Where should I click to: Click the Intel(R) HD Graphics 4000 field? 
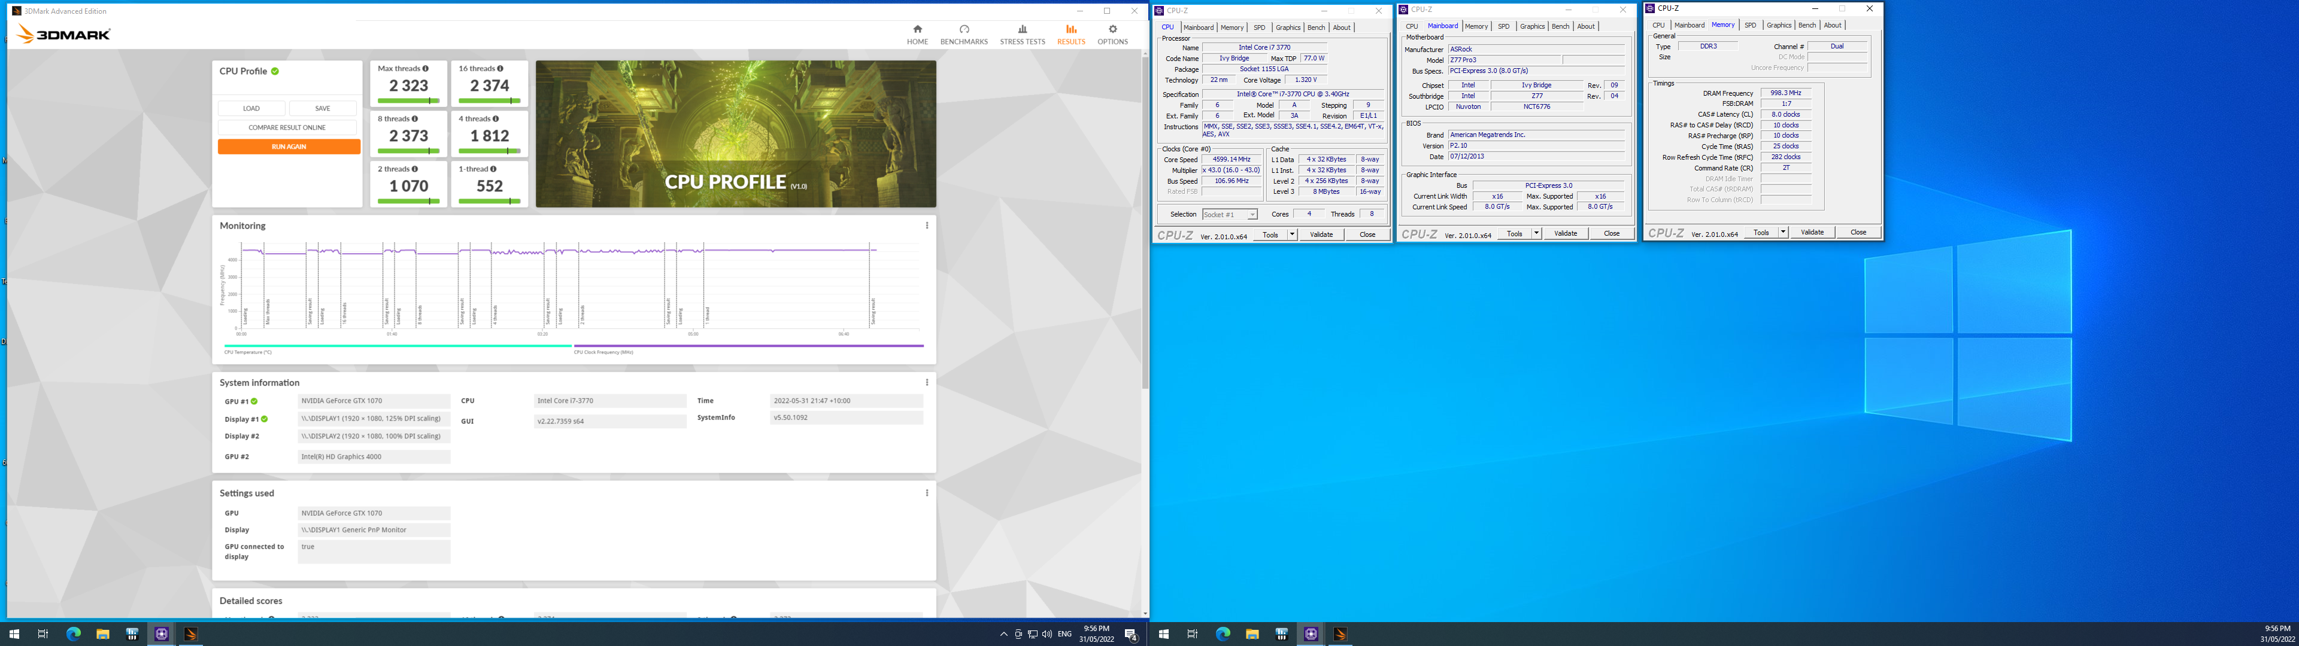374,457
